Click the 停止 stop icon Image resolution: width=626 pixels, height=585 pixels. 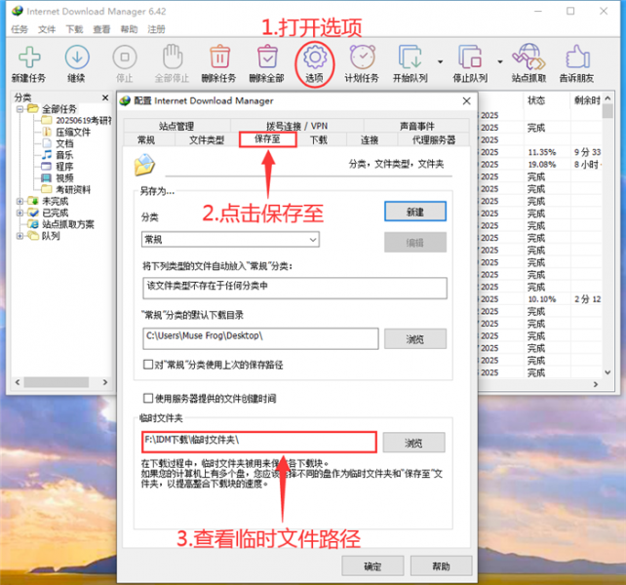click(125, 58)
